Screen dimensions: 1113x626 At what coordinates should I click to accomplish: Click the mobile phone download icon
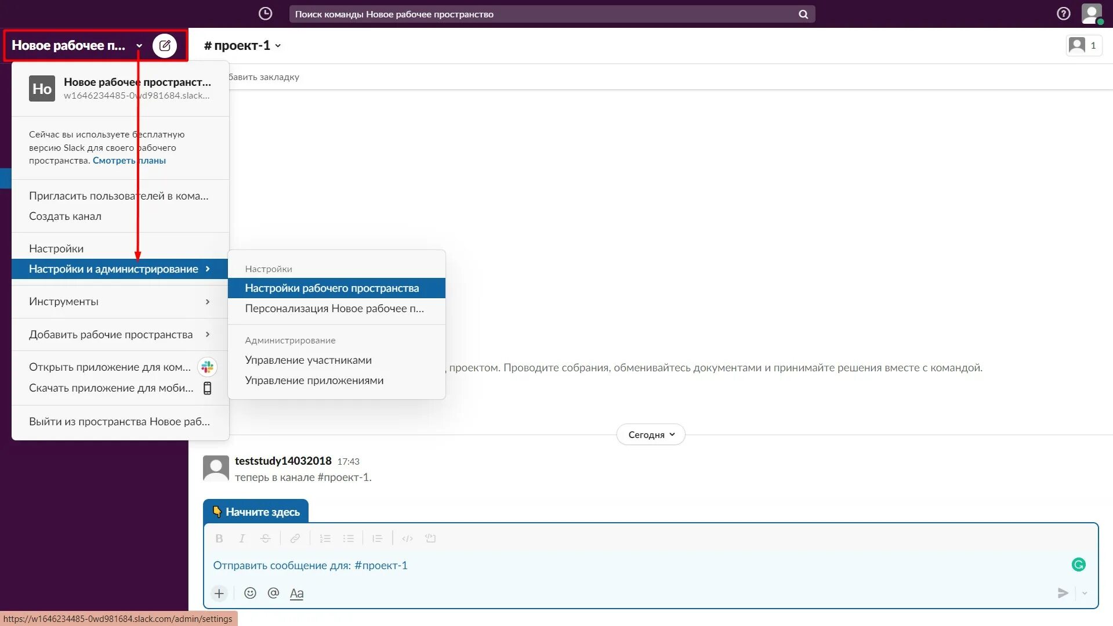click(207, 388)
